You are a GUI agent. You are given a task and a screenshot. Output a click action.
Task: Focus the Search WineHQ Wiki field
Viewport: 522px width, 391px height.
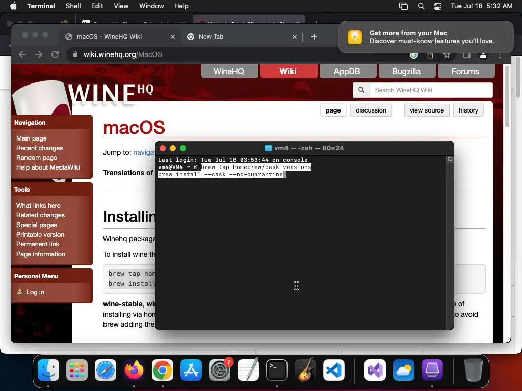[x=431, y=90]
